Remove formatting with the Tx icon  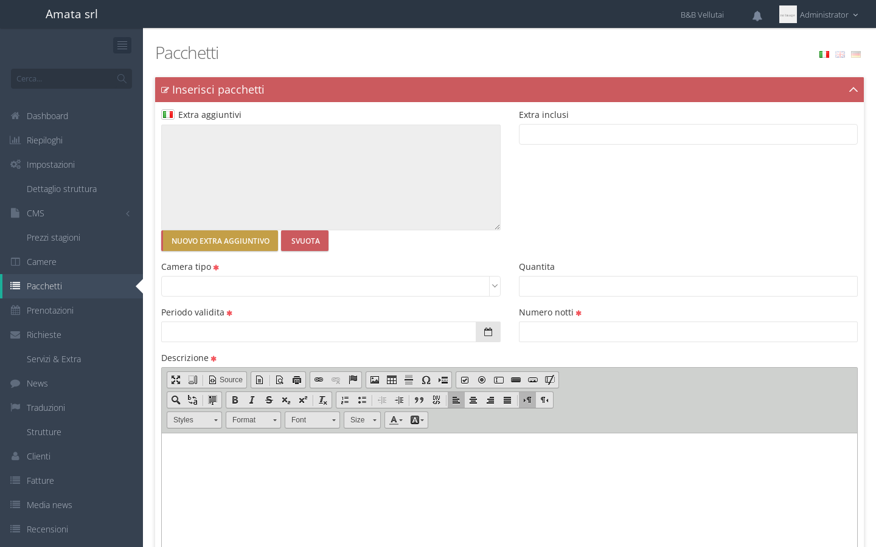tap(323, 400)
